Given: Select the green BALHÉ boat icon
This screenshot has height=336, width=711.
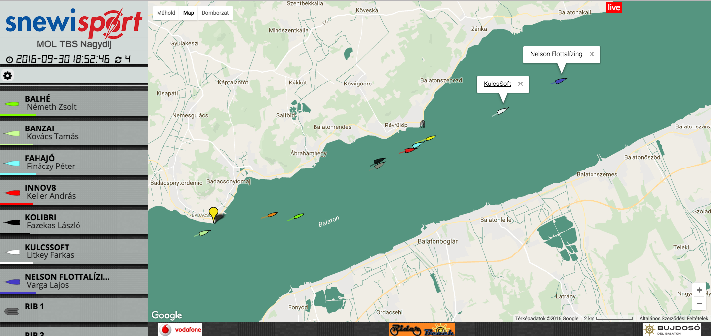Looking at the screenshot, I should (11, 104).
